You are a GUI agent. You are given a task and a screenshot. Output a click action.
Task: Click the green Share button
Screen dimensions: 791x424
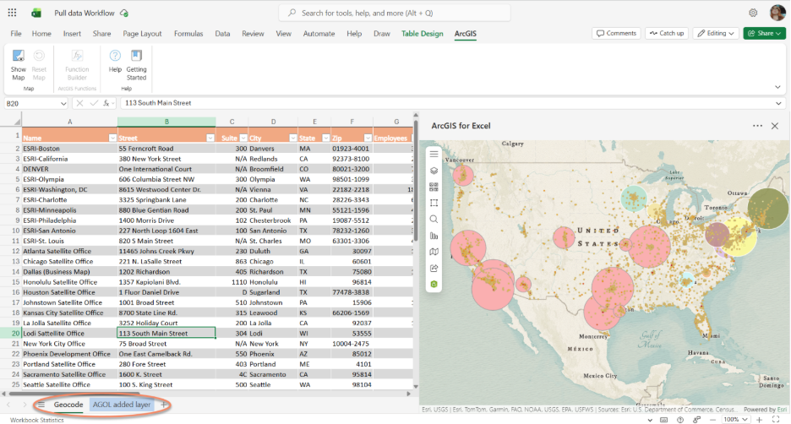coord(764,33)
